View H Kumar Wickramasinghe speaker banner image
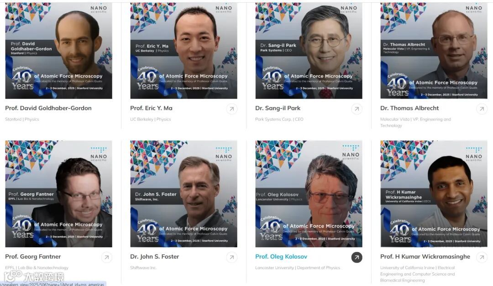493x286 pixels. click(x=434, y=193)
